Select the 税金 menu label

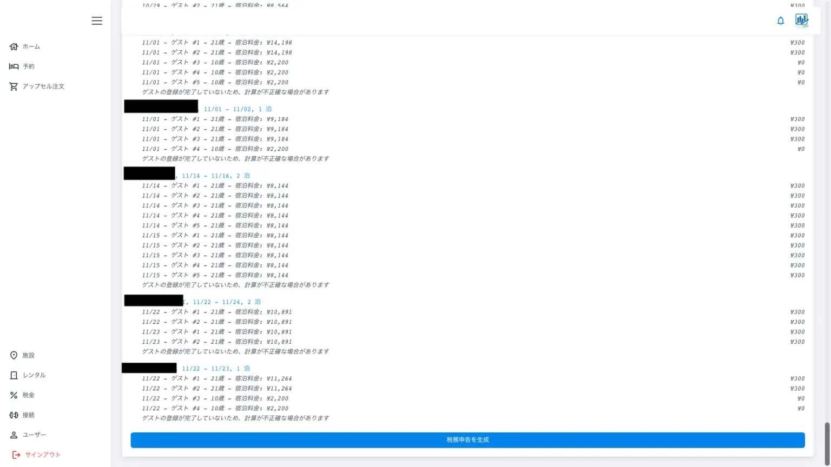(29, 395)
